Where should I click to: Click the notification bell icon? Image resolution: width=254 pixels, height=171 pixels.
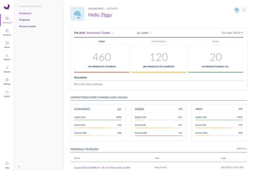pos(244,10)
